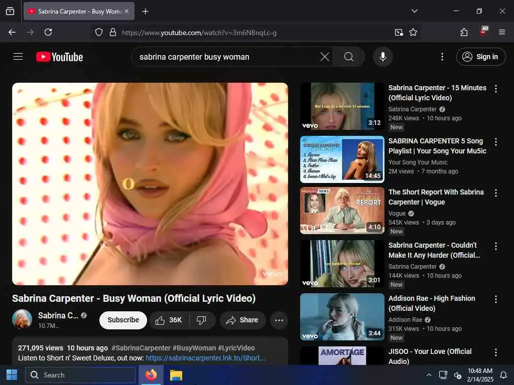View site security padlock information
Viewport: 514px width, 385px height.
click(113, 32)
